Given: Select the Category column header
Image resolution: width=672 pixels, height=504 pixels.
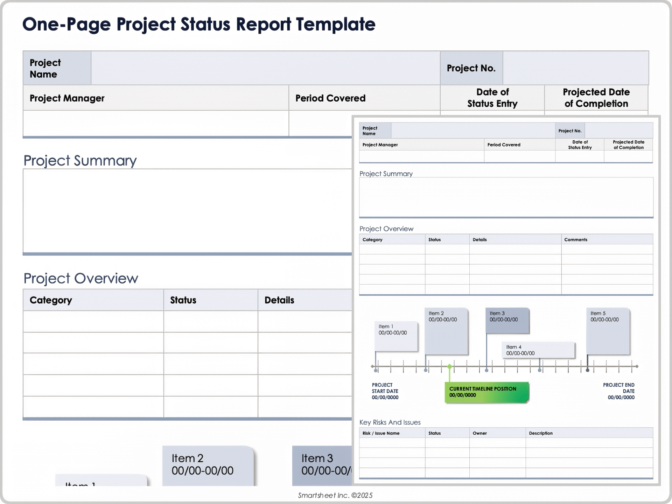Looking at the screenshot, I should coord(92,300).
